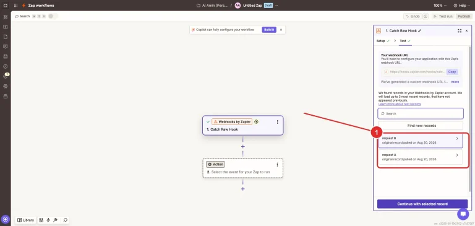Click the side panel vertical scrollbar

pos(470,119)
